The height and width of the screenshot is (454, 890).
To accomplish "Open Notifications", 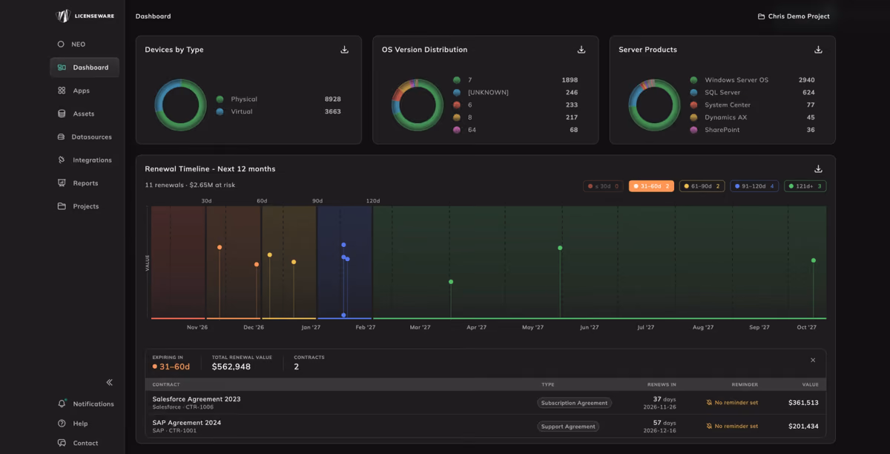I will (85, 404).
